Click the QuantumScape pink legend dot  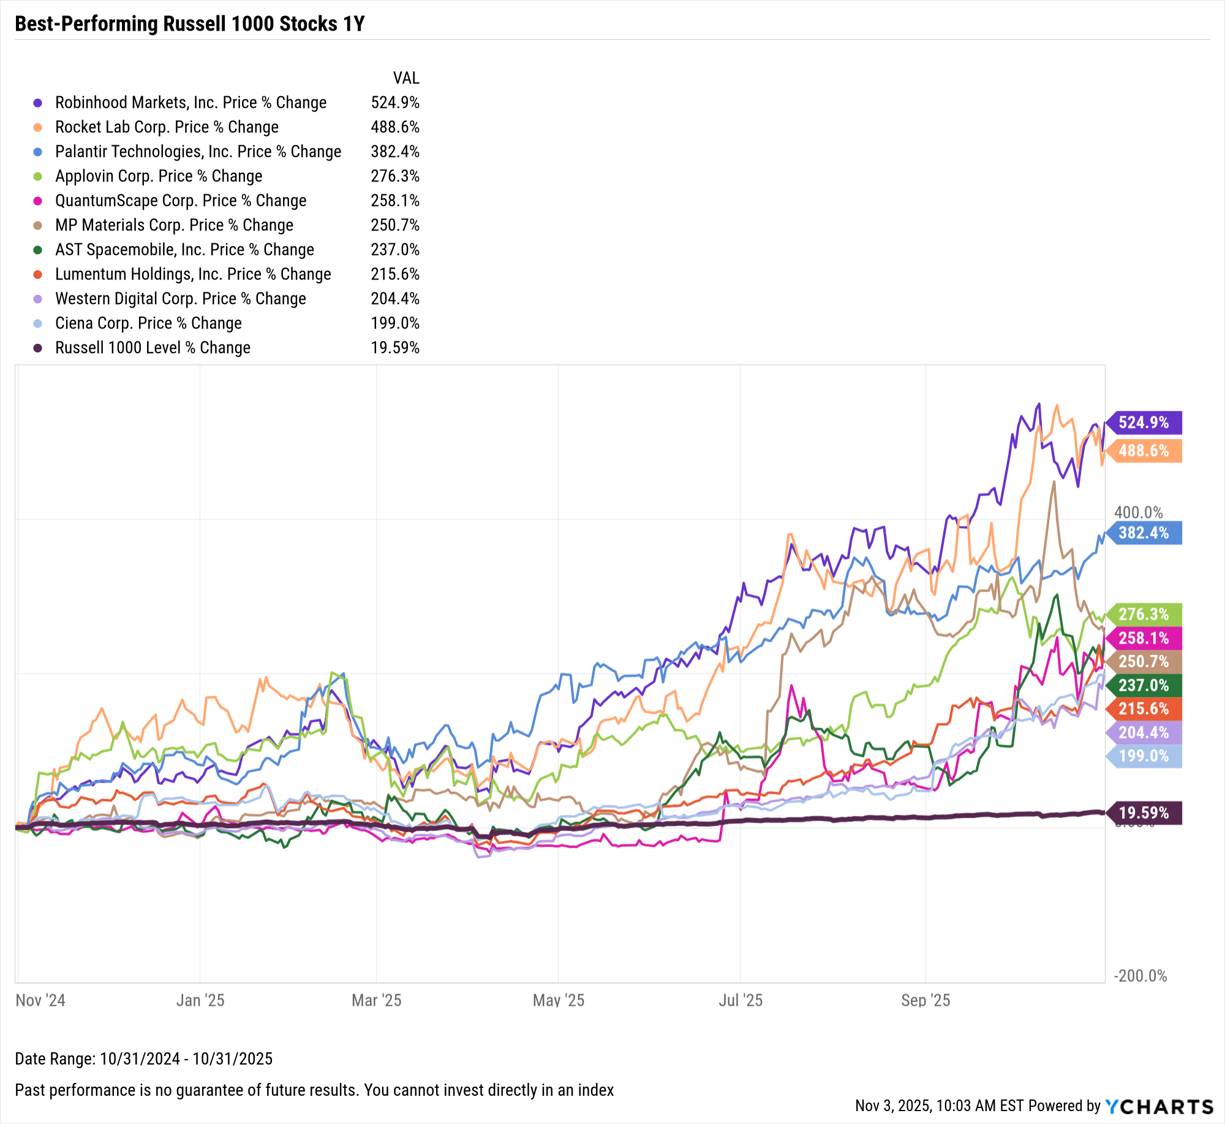coord(38,201)
